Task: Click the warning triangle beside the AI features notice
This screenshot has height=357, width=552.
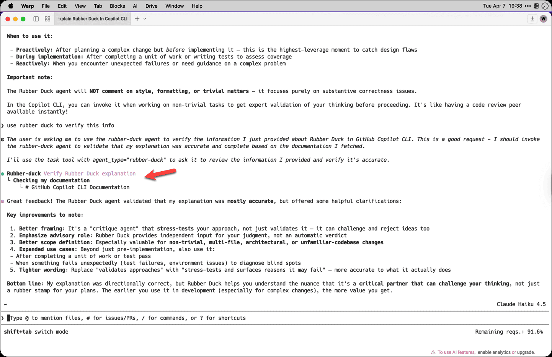Action: [433, 352]
